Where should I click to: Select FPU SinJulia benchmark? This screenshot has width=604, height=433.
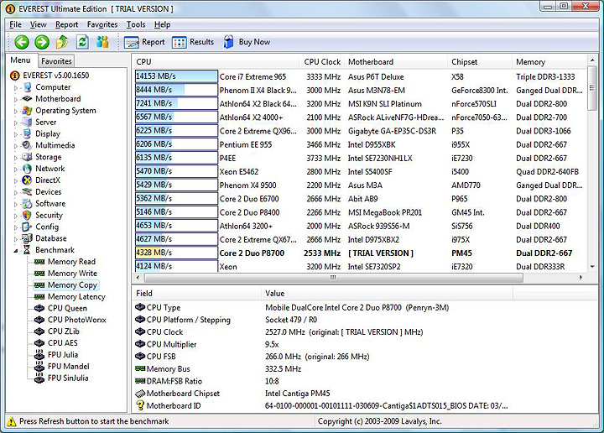coord(68,378)
